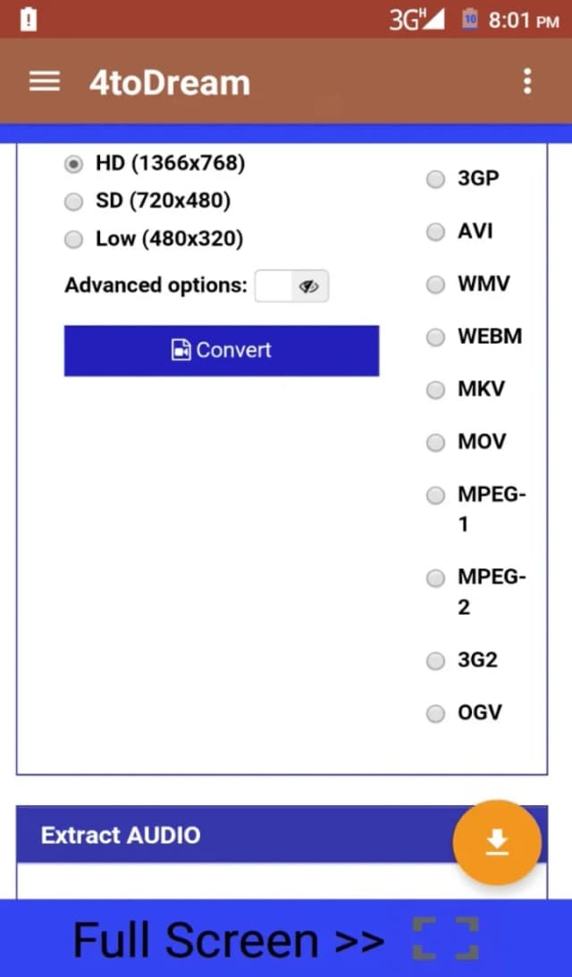Choose MKV output format
The width and height of the screenshot is (572, 977).
point(435,390)
